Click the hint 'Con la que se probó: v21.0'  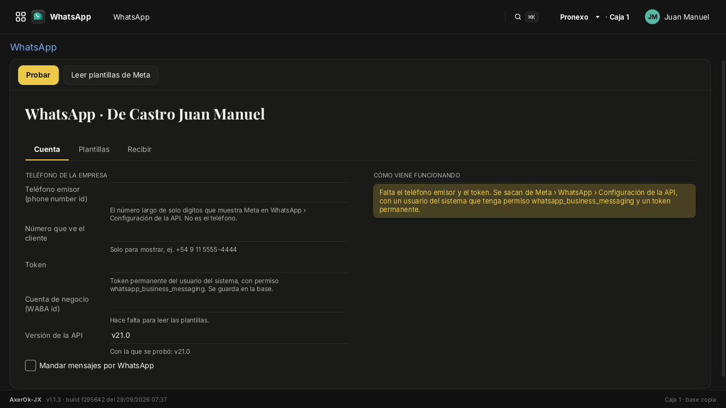click(x=150, y=352)
